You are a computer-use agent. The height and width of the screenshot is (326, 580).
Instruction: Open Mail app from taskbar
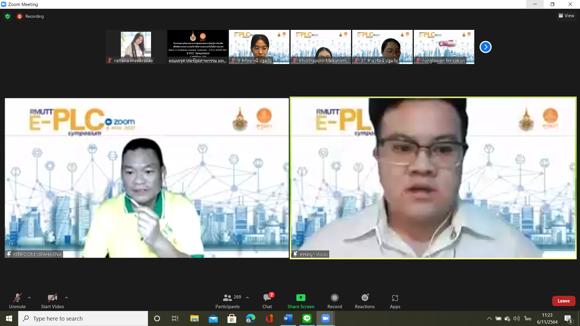(213, 318)
